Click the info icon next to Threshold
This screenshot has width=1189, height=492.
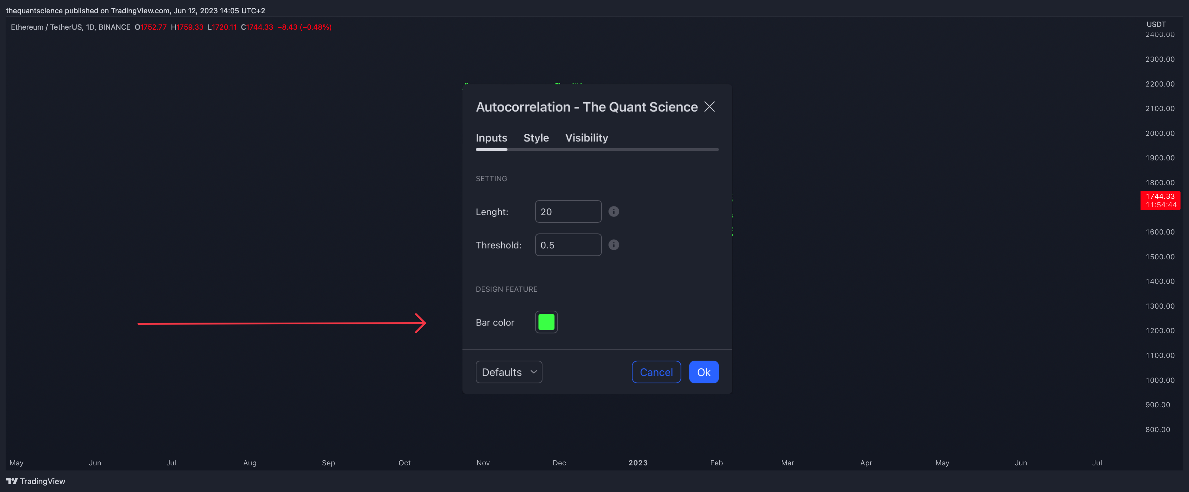613,244
